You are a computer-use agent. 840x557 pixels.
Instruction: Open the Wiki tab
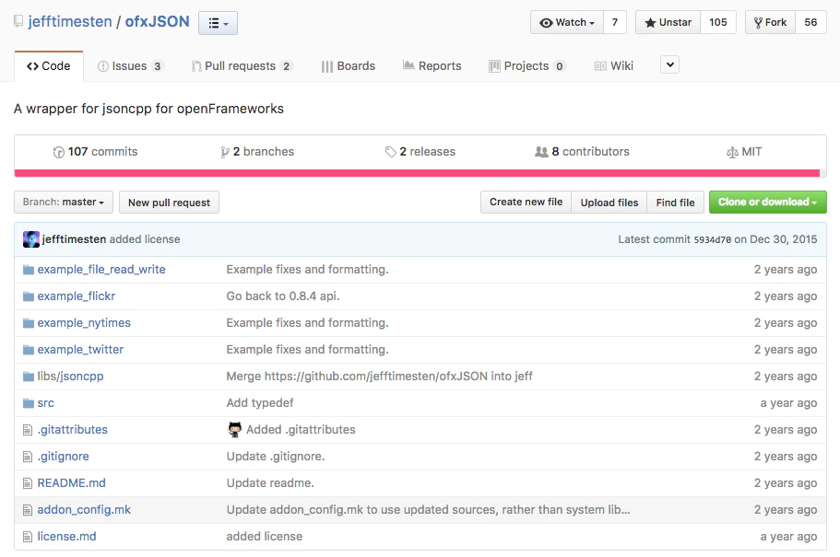614,66
